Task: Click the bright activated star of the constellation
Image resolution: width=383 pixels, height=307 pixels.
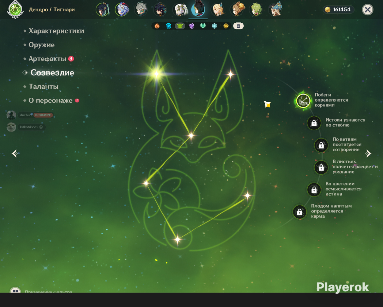Action: pos(157,74)
